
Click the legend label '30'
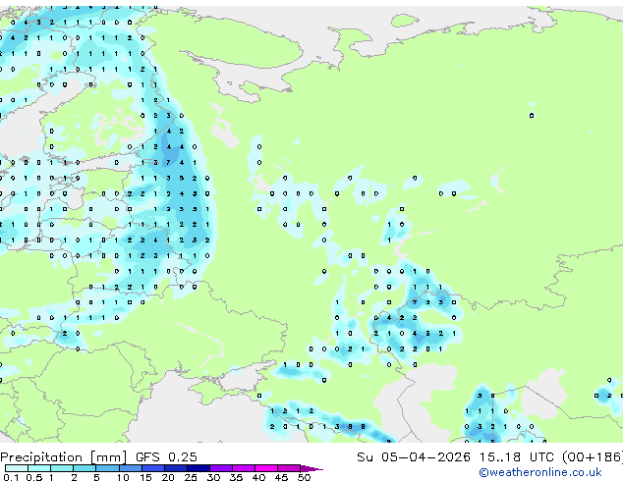(x=213, y=477)
